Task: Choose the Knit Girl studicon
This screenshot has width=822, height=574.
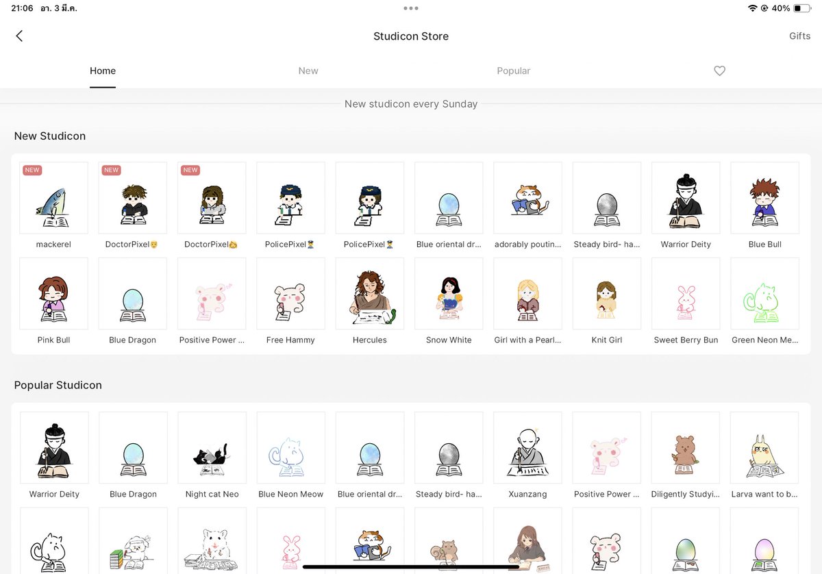Action: coord(607,294)
